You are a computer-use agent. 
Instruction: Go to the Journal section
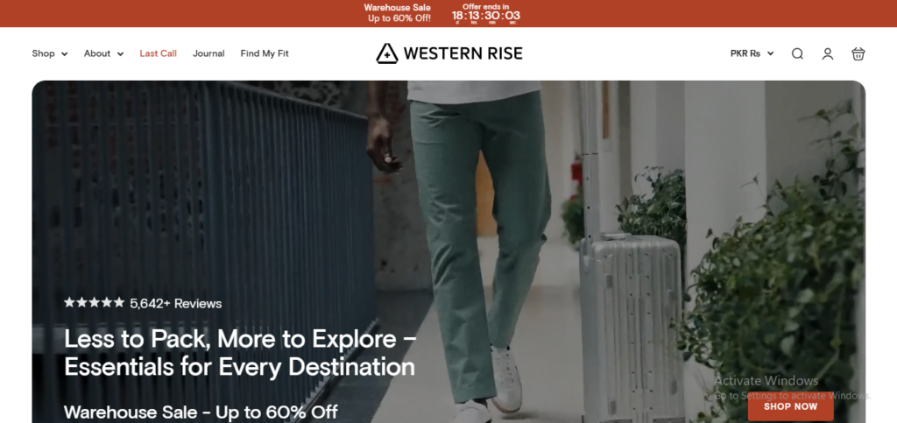[x=208, y=53]
